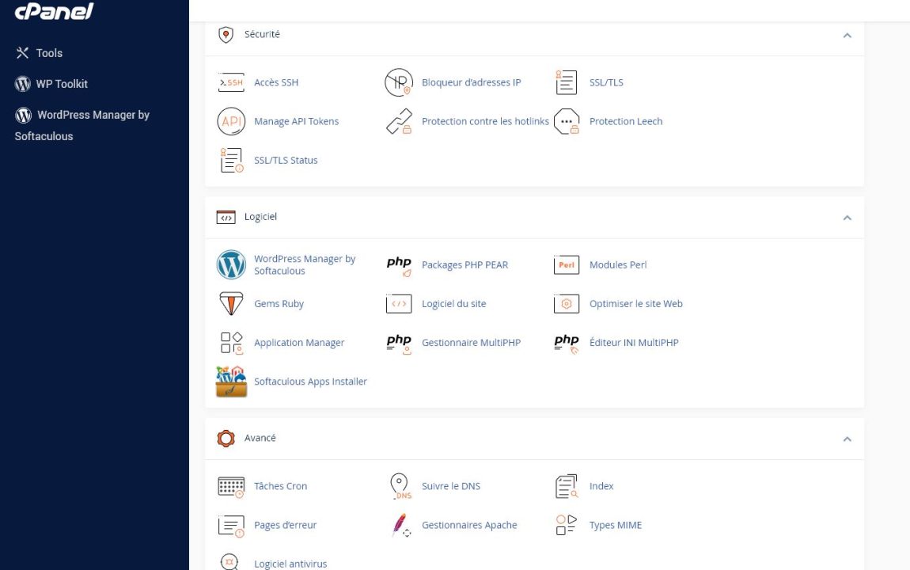The image size is (910, 570).
Task: Open the Manage API Tokens icon
Action: coord(231,121)
